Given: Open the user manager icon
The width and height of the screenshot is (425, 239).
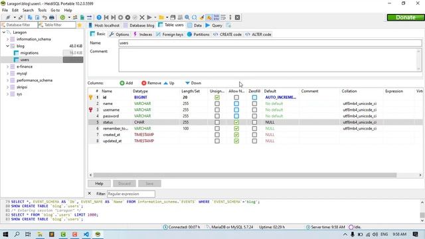Looking at the screenshot, I should click(75, 17).
